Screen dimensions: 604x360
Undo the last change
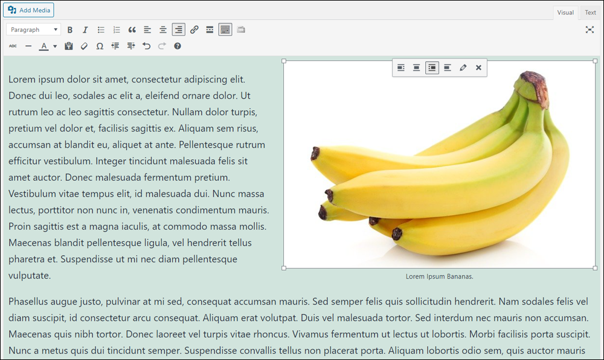146,46
